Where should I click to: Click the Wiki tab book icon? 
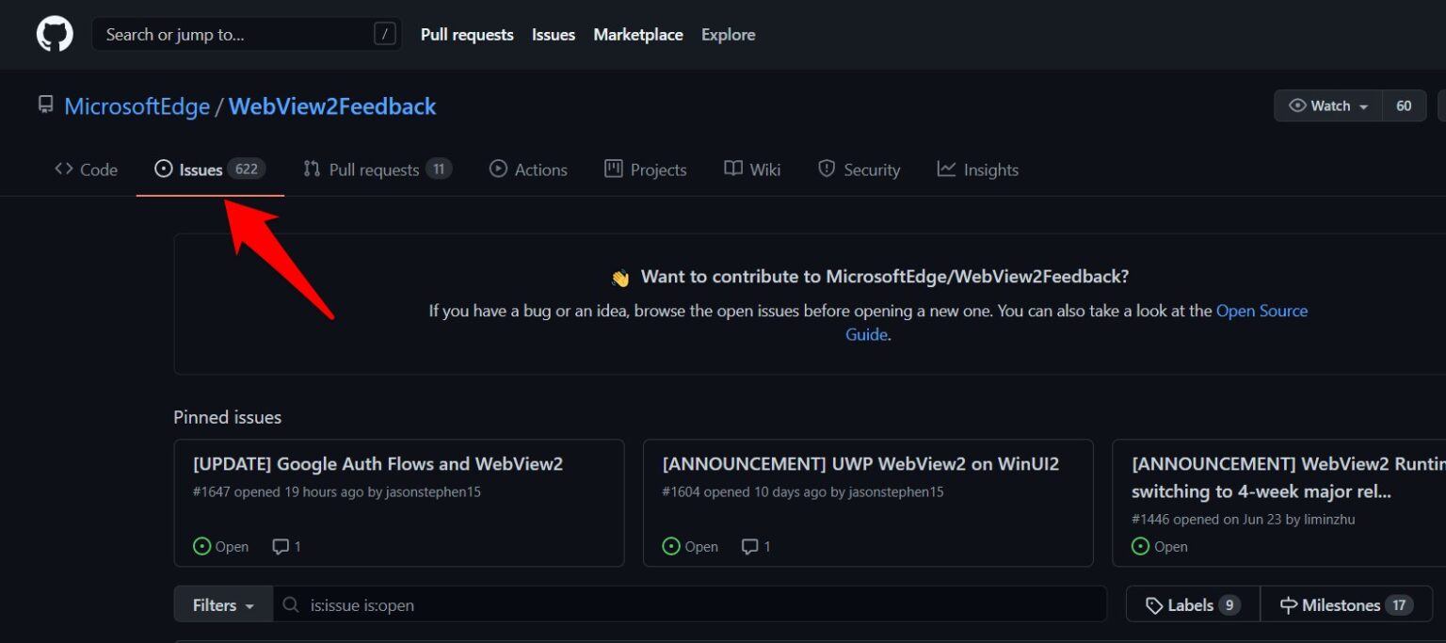(x=733, y=169)
